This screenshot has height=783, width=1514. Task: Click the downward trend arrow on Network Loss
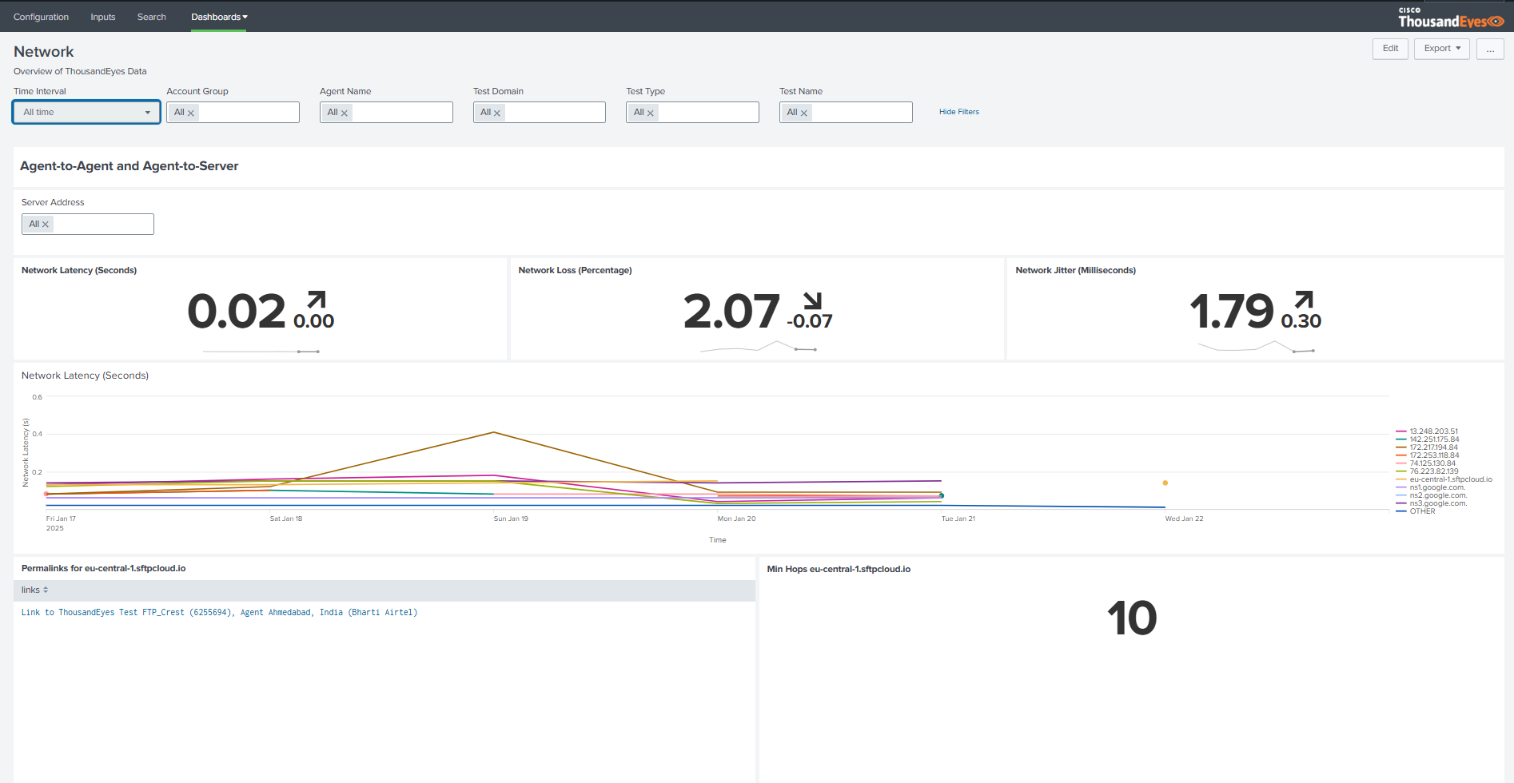coord(812,300)
